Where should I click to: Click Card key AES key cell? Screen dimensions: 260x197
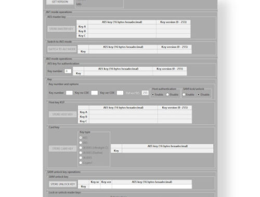167,151
